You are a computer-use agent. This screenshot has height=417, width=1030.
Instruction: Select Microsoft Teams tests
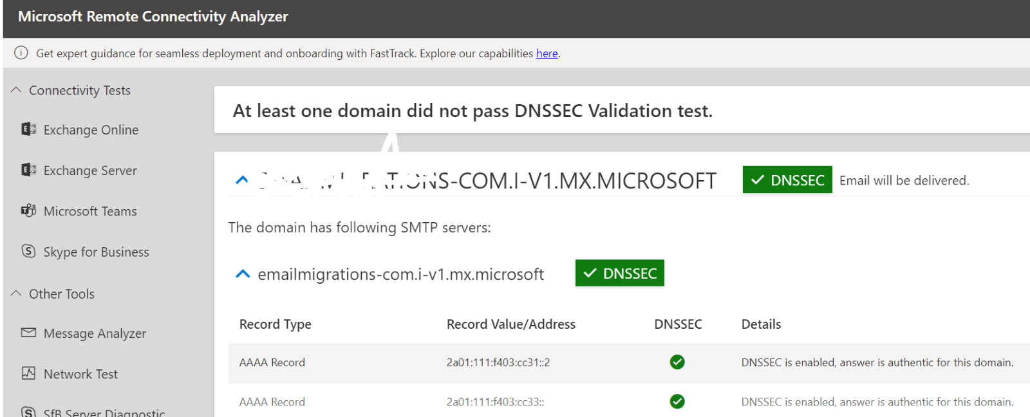(x=90, y=211)
